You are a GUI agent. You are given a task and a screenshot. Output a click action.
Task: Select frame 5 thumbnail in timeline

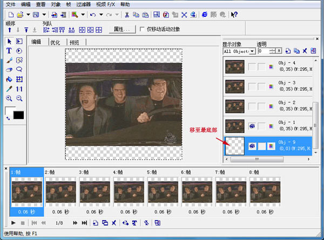click(x=163, y=192)
